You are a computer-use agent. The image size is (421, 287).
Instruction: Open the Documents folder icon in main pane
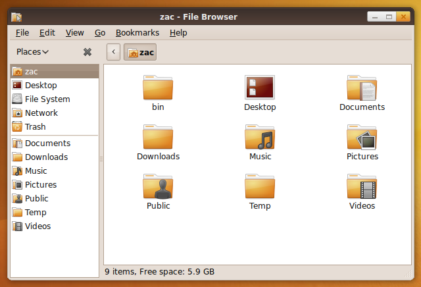pos(362,88)
